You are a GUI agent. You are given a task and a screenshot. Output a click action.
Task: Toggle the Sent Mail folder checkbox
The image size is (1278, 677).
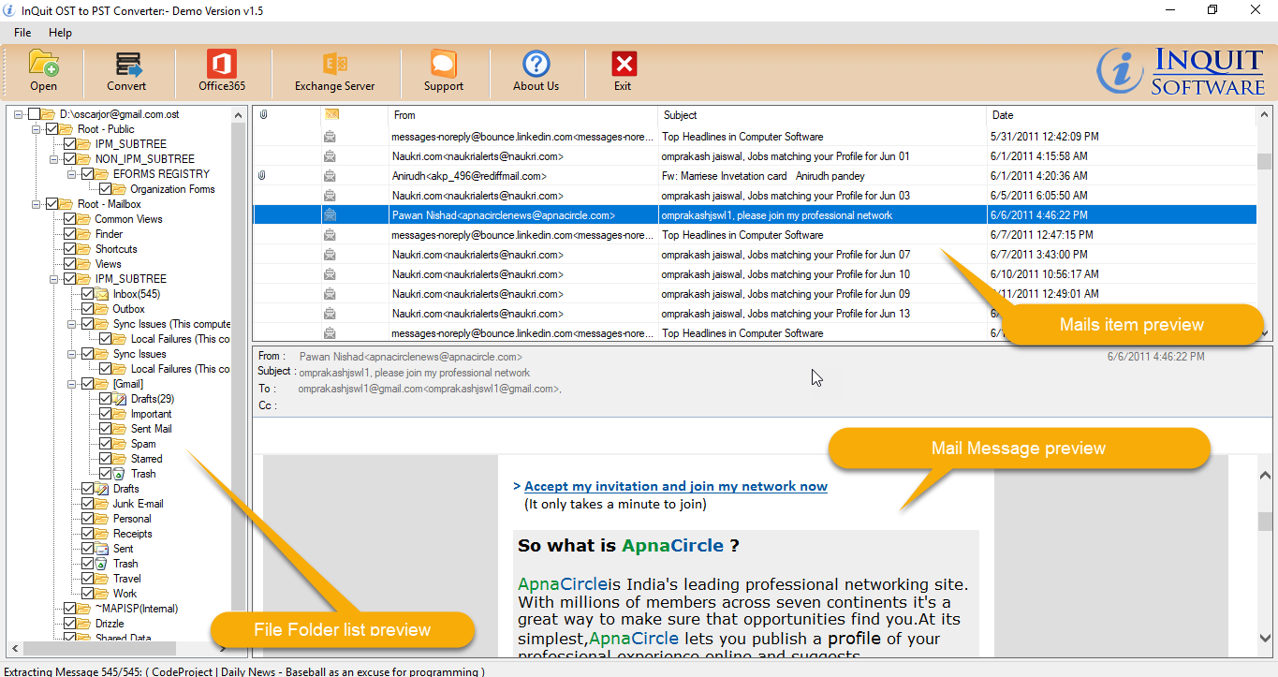click(106, 429)
